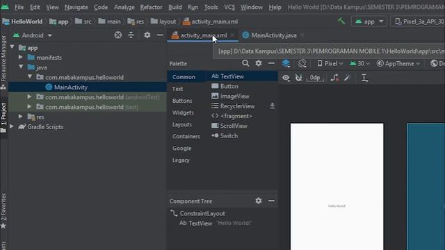The width and height of the screenshot is (445, 250).
Task: Open the Edit menu
Action: pos(35,7)
